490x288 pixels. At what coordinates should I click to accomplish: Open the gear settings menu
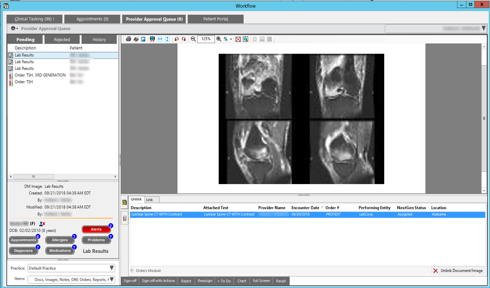14,28
